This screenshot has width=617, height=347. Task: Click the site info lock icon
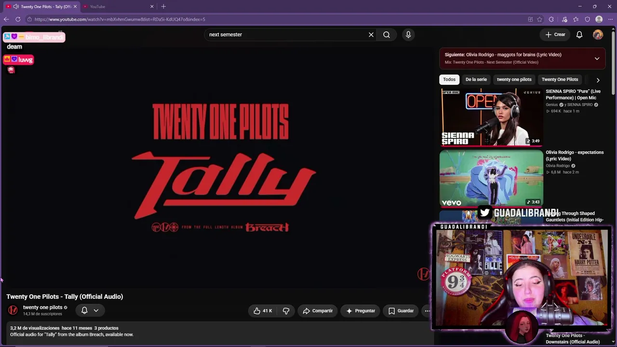[x=29, y=19]
